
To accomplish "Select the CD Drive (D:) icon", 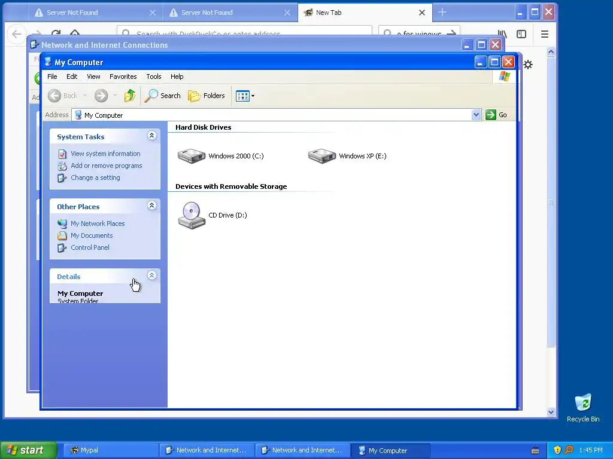I will tap(191, 215).
